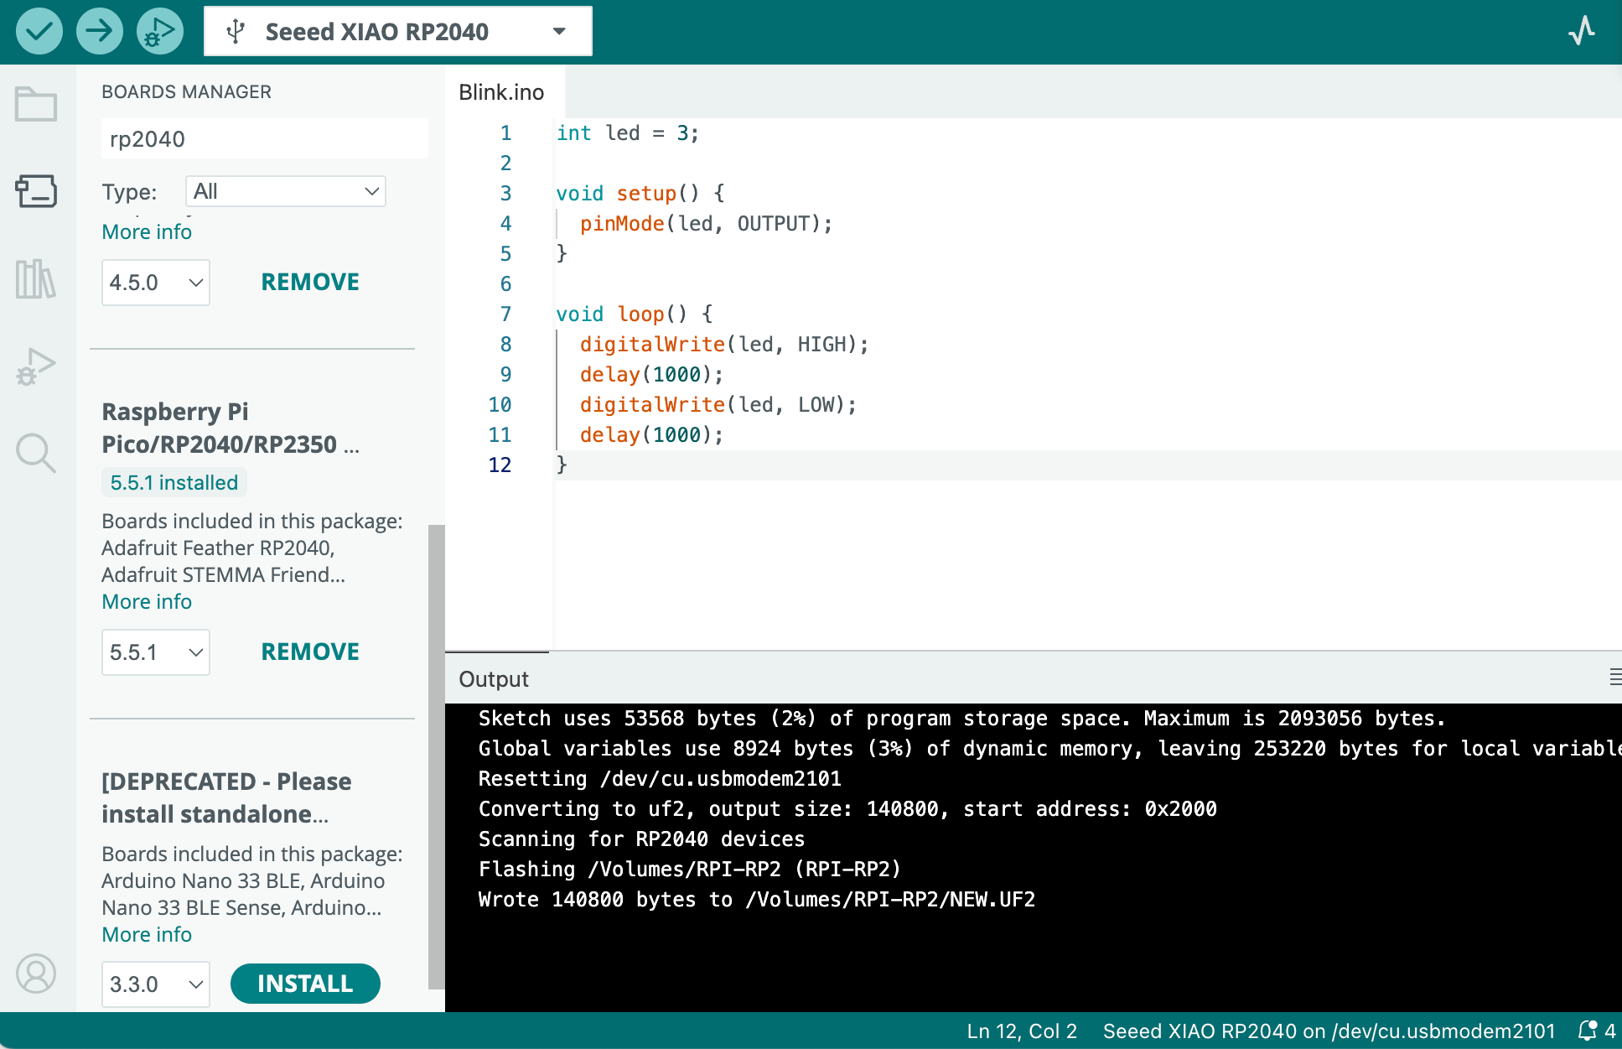The image size is (1622, 1049).
Task: Open the Library Manager sidebar icon
Action: coord(36,279)
